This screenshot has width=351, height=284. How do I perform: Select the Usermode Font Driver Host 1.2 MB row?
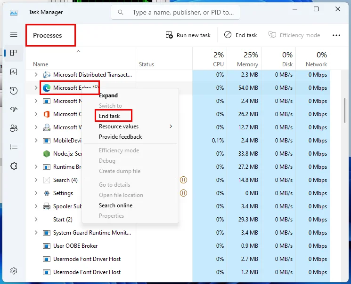coord(178,272)
